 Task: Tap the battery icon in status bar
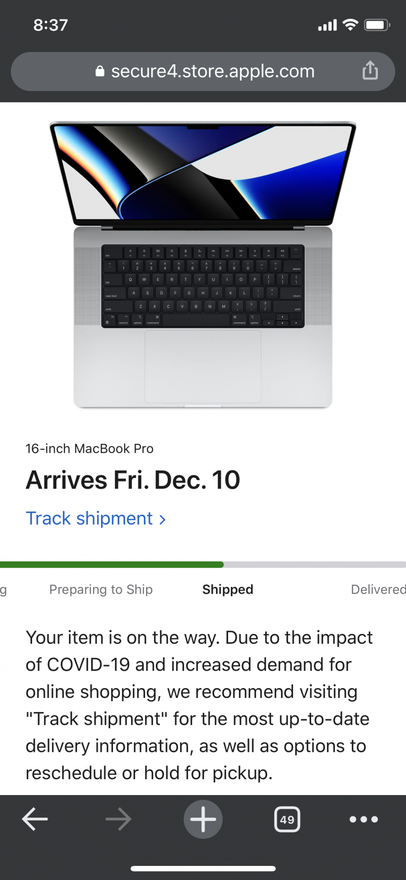click(x=377, y=25)
